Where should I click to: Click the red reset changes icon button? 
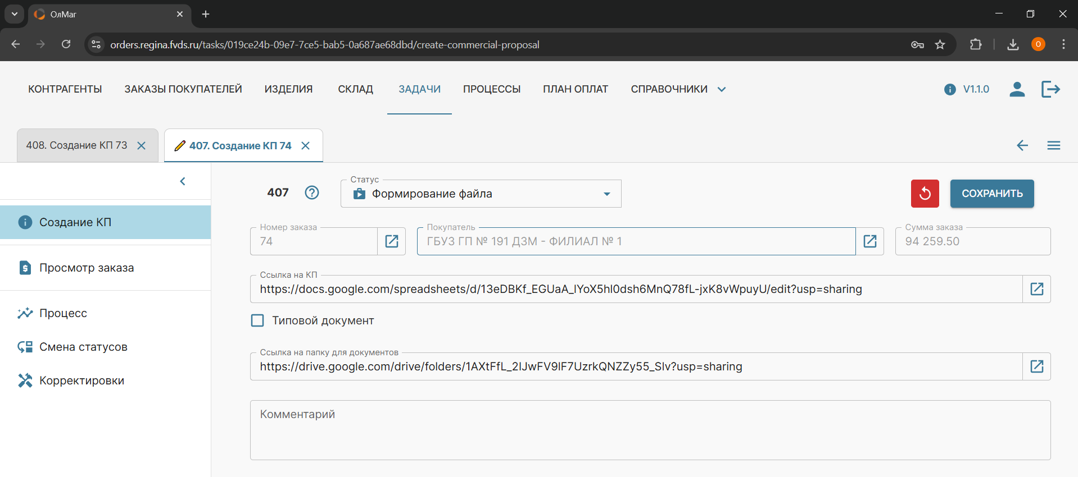tap(925, 194)
